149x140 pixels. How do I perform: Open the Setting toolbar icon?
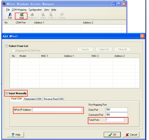click(x=62, y=16)
